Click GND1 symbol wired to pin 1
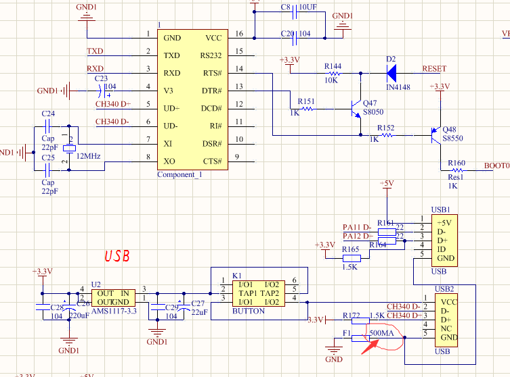510x377 pixels. pyautogui.click(x=87, y=16)
